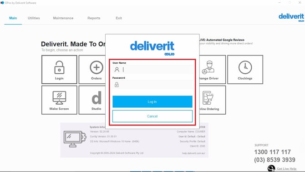Close the DPos window
Screen dimensions: 305x172
pyautogui.click(x=300, y=3)
